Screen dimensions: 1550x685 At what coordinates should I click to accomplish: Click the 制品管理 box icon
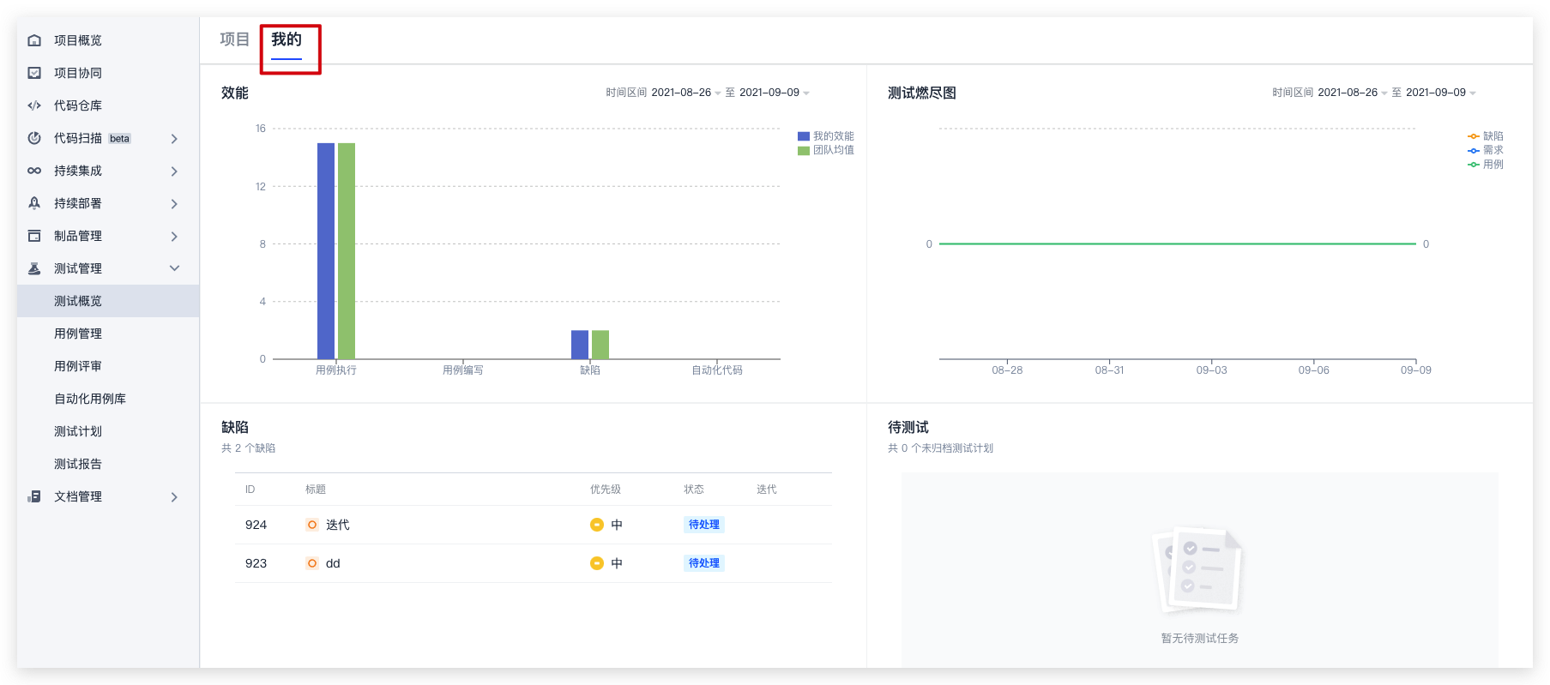click(34, 236)
